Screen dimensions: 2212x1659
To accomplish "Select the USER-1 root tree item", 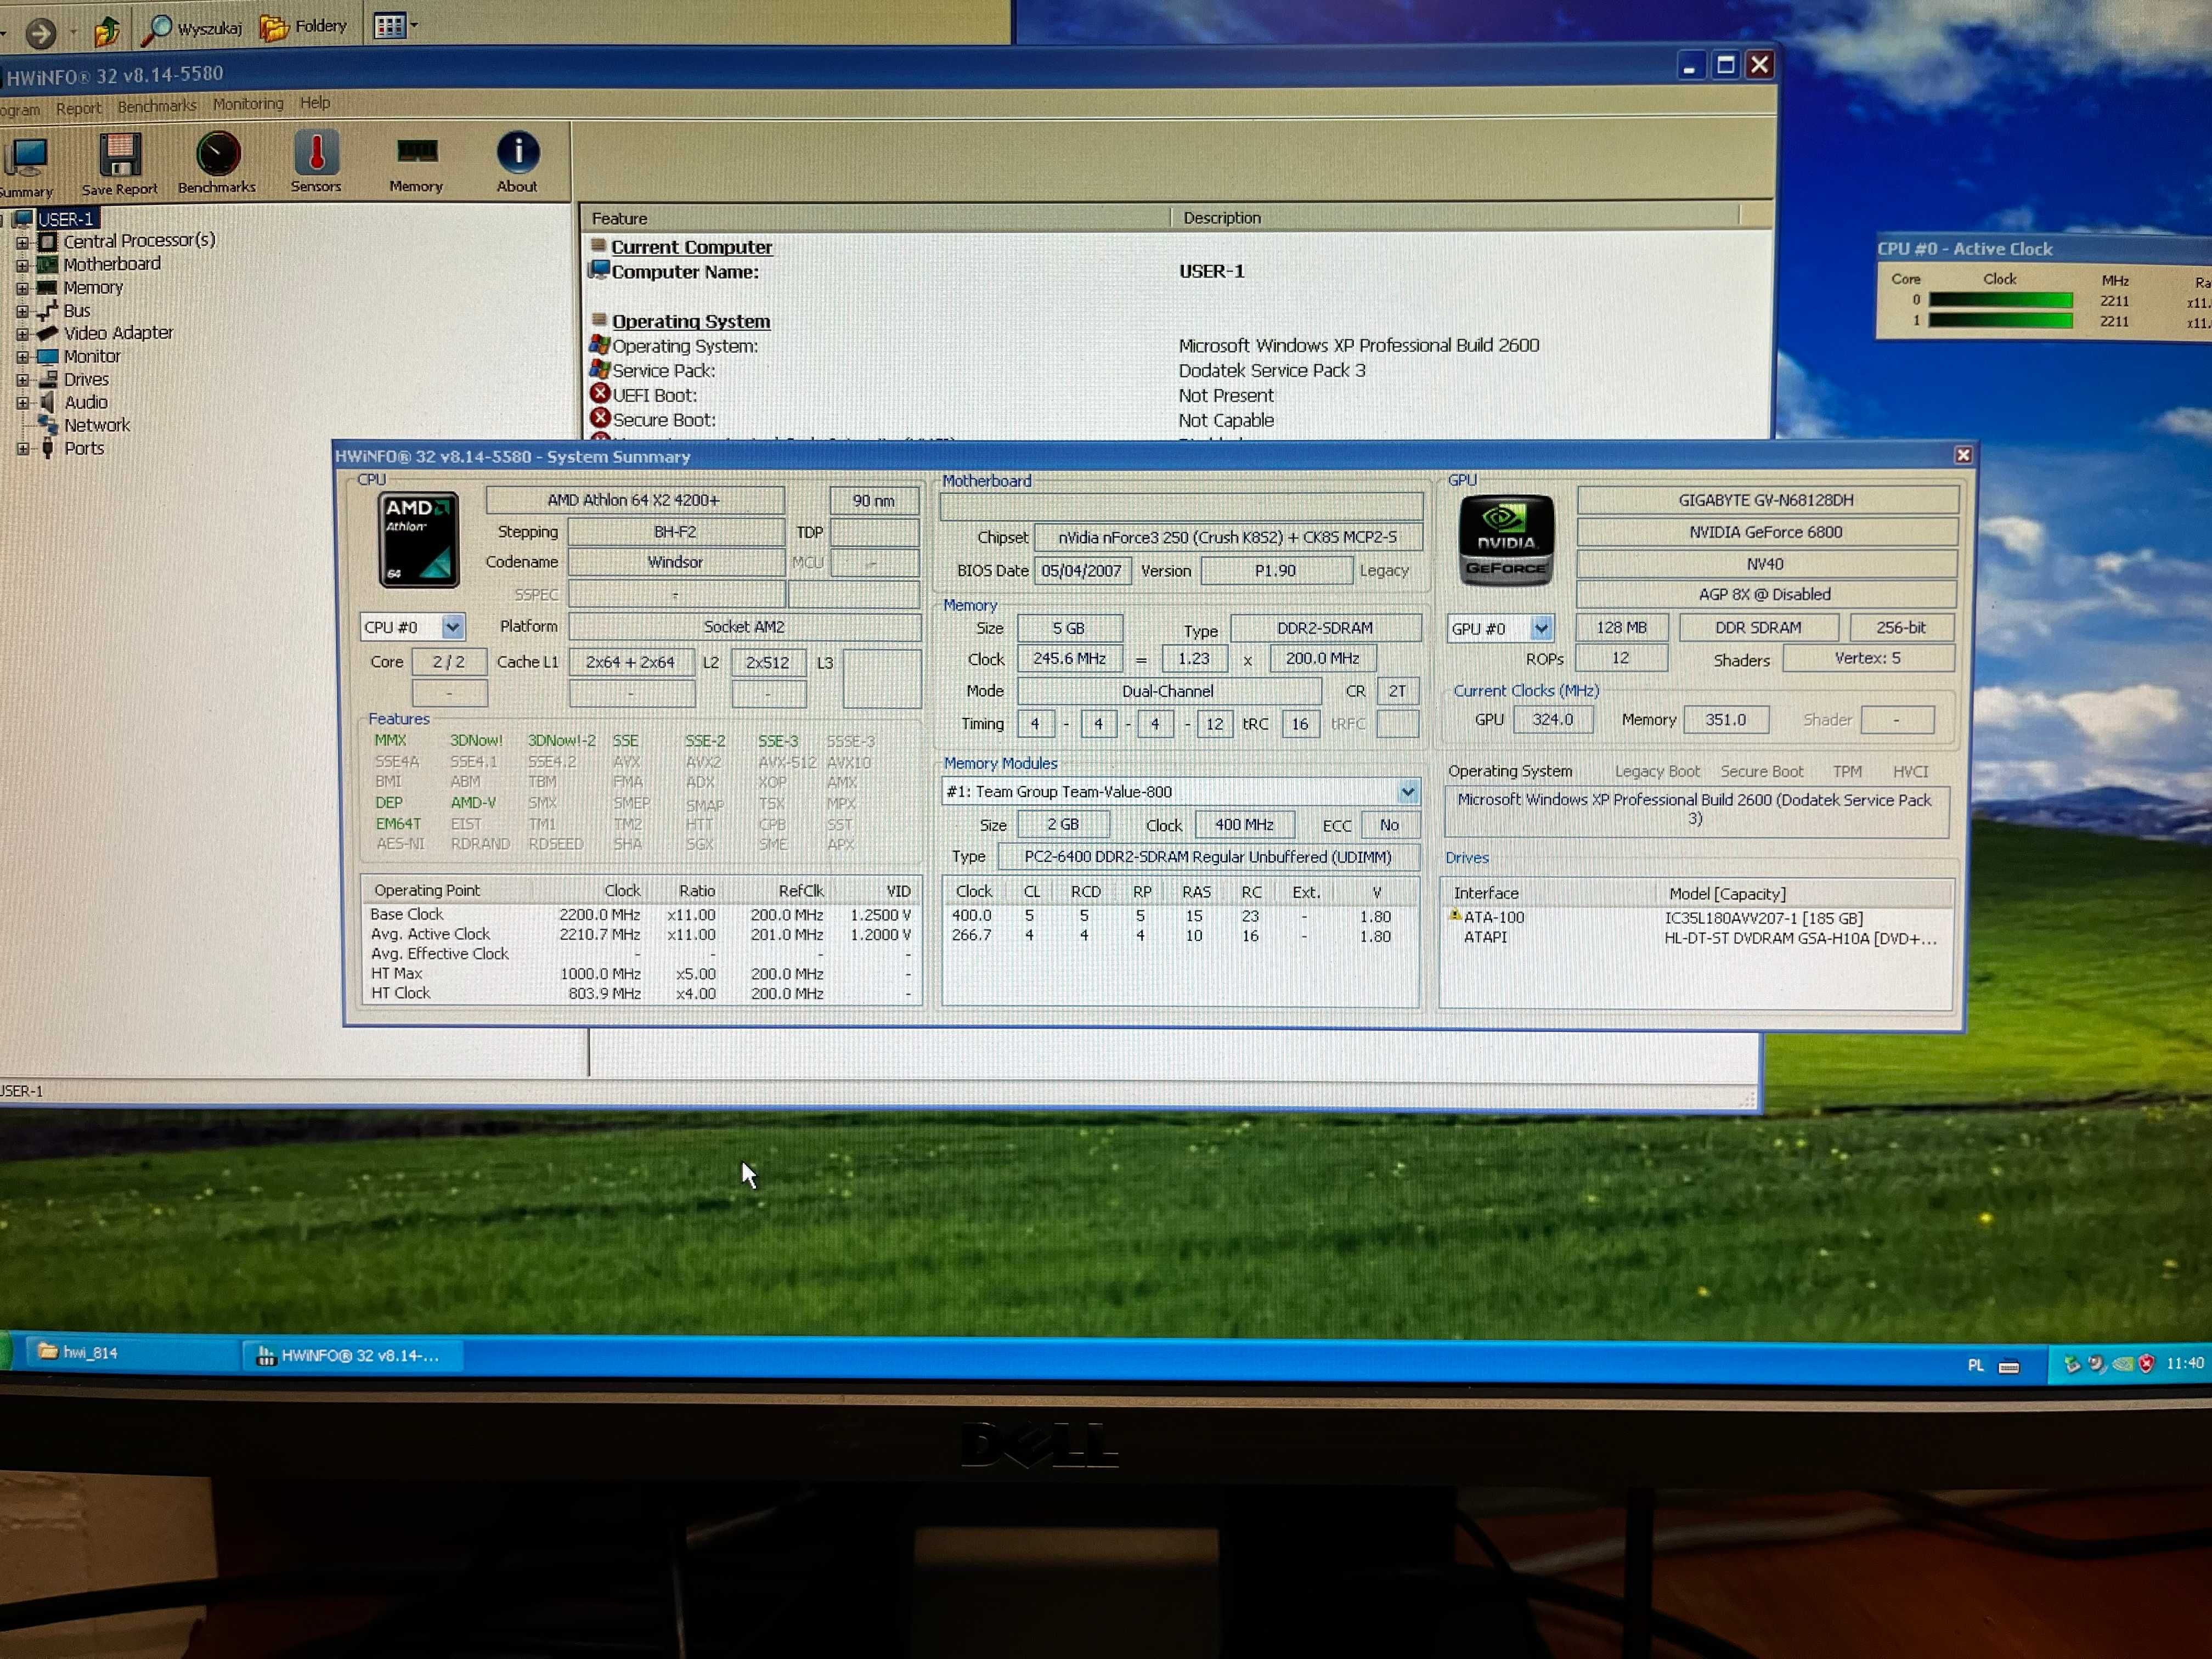I will (66, 219).
